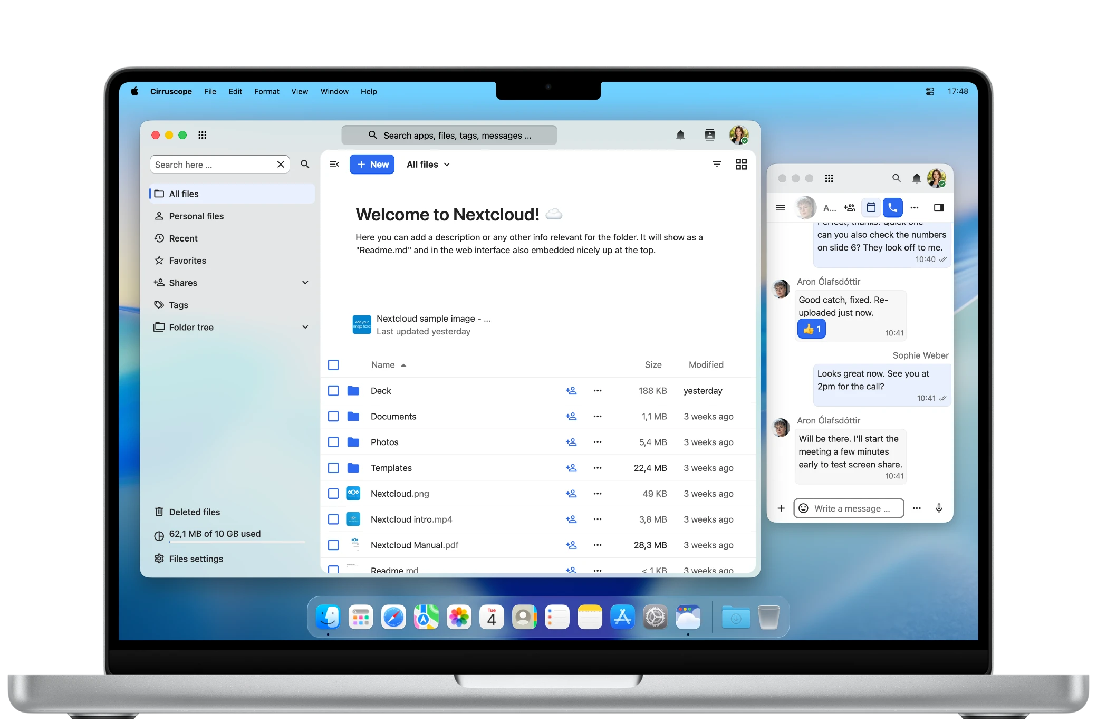Select all files checkbox in header
This screenshot has height=722, width=1097.
[x=333, y=365]
